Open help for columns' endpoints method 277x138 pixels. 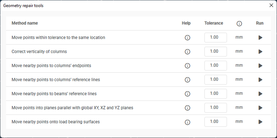point(188,66)
